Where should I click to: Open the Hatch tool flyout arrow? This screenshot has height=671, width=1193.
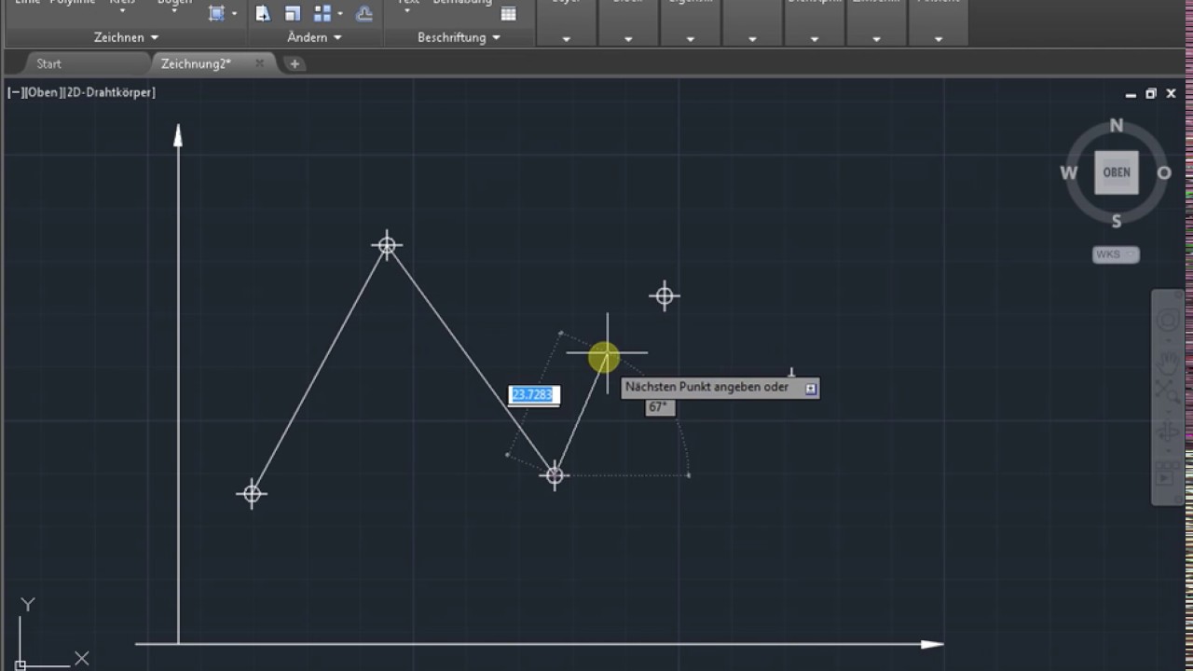pyautogui.click(x=234, y=13)
